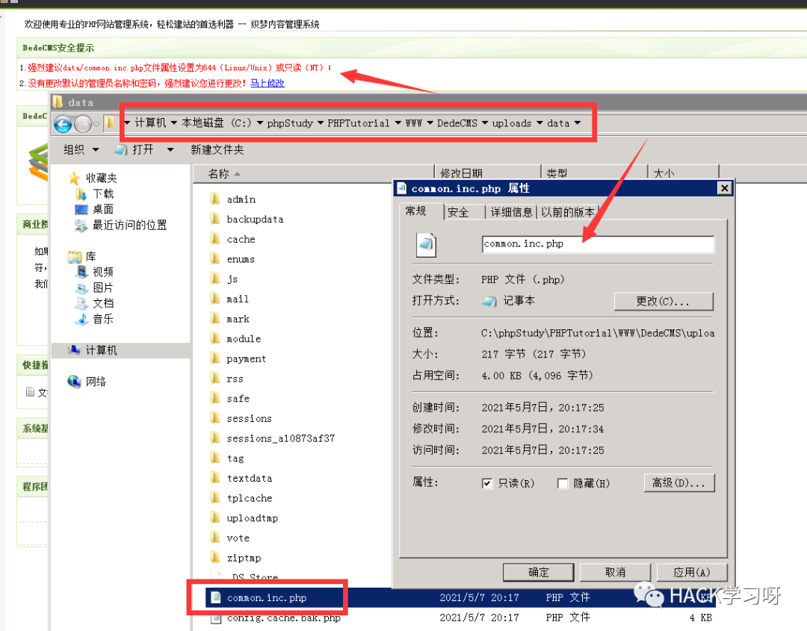Expand the phpStudy breadcrumb dropdown arrow

(x=320, y=123)
